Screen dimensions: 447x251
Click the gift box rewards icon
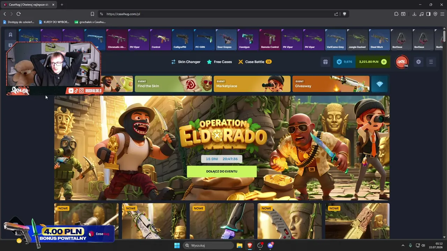click(x=325, y=62)
